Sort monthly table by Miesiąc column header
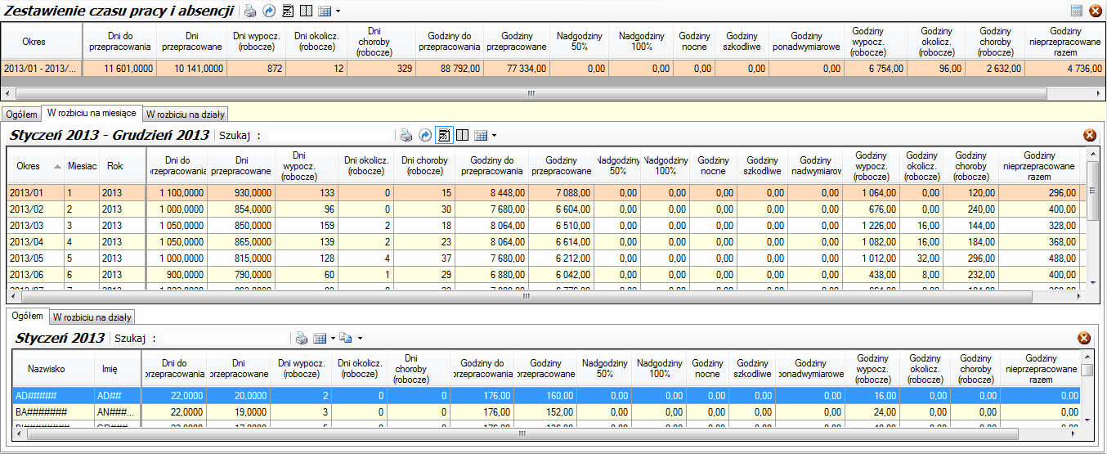 82,165
